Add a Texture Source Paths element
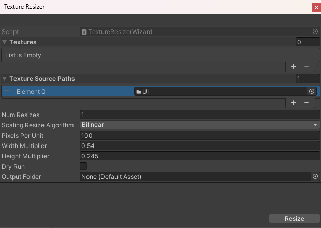The width and height of the screenshot is (321, 228). click(x=294, y=103)
